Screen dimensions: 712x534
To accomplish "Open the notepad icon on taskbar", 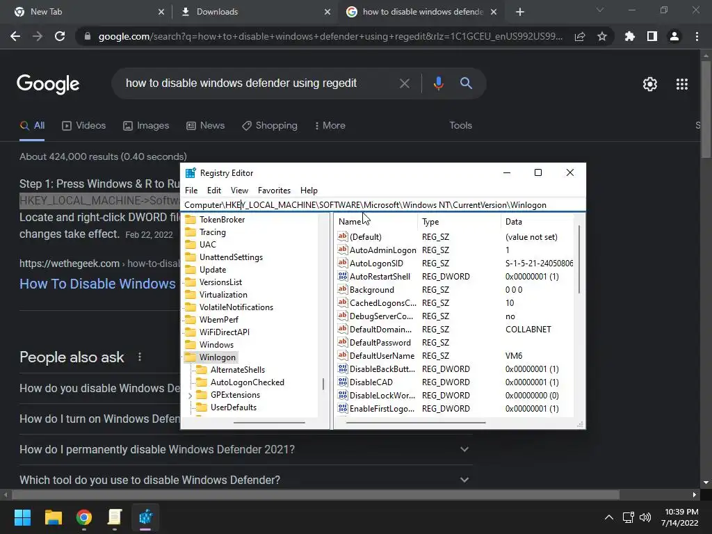I will pos(115,517).
